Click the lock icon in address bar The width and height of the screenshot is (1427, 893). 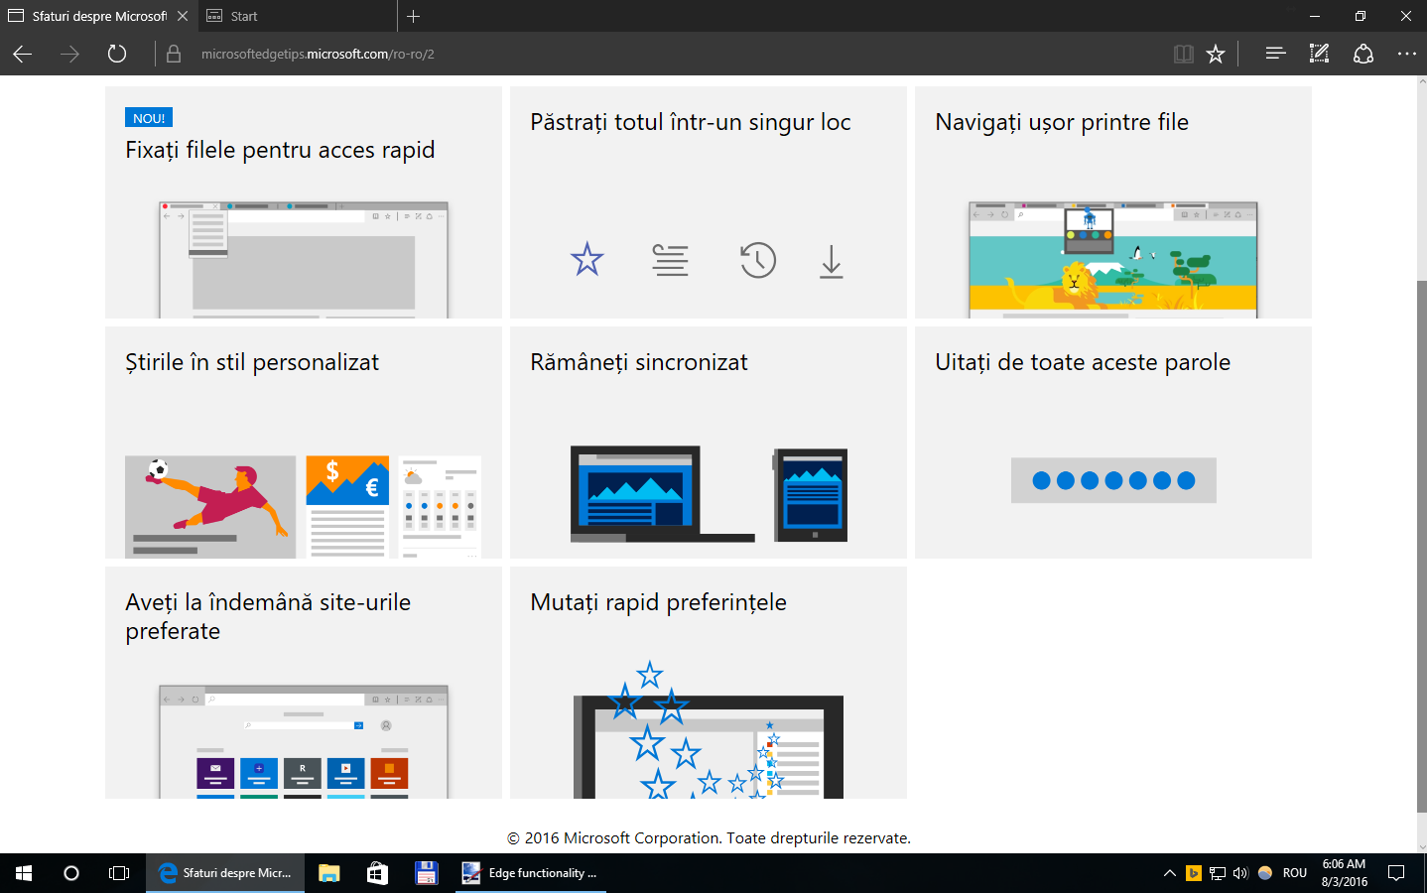(x=174, y=54)
